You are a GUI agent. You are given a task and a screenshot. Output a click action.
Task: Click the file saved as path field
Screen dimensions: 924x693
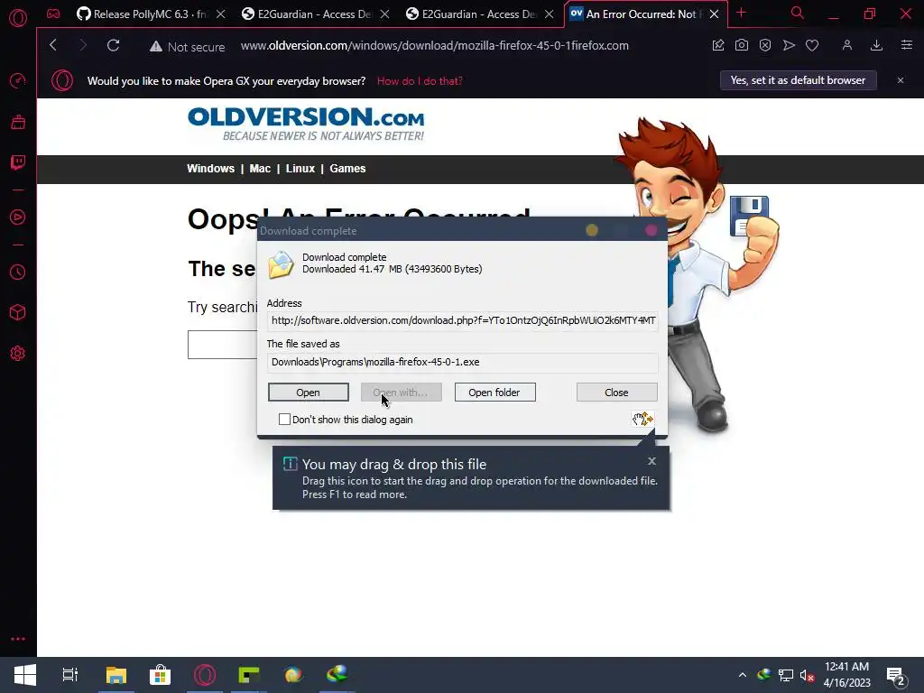462,362
